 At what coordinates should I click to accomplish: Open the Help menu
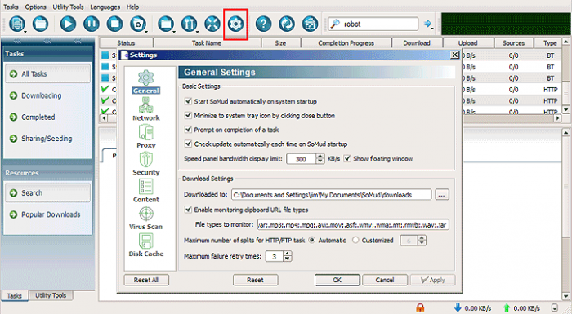132,7
